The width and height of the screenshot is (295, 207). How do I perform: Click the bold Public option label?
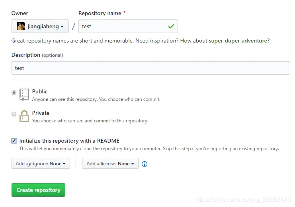(x=40, y=91)
